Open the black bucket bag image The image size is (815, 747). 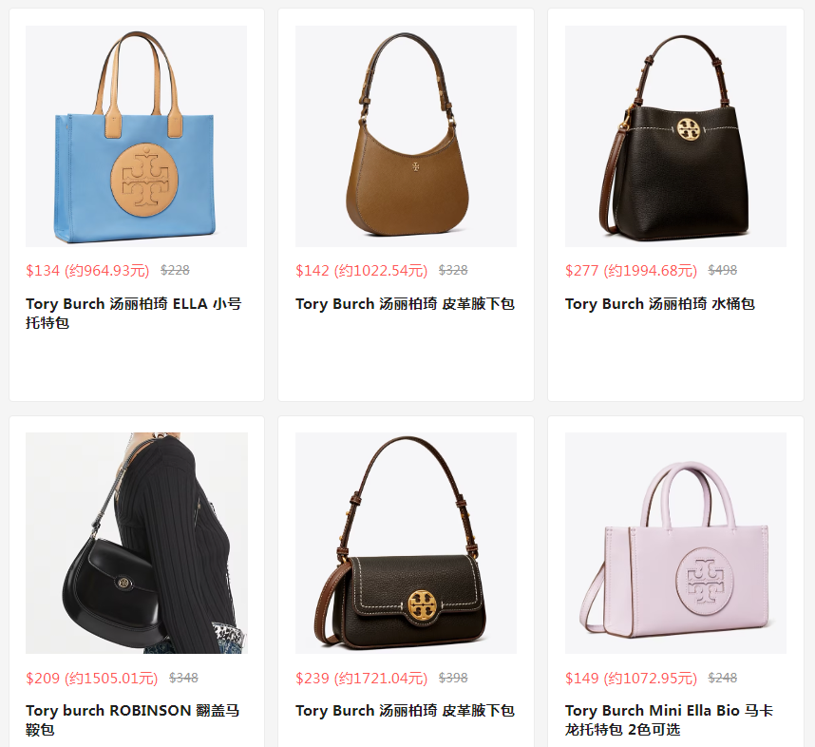[x=675, y=136]
